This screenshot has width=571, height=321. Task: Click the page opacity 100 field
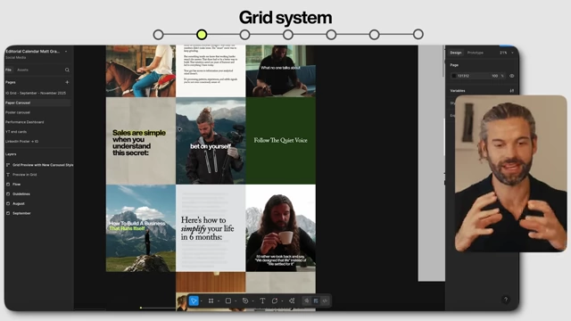click(x=494, y=76)
